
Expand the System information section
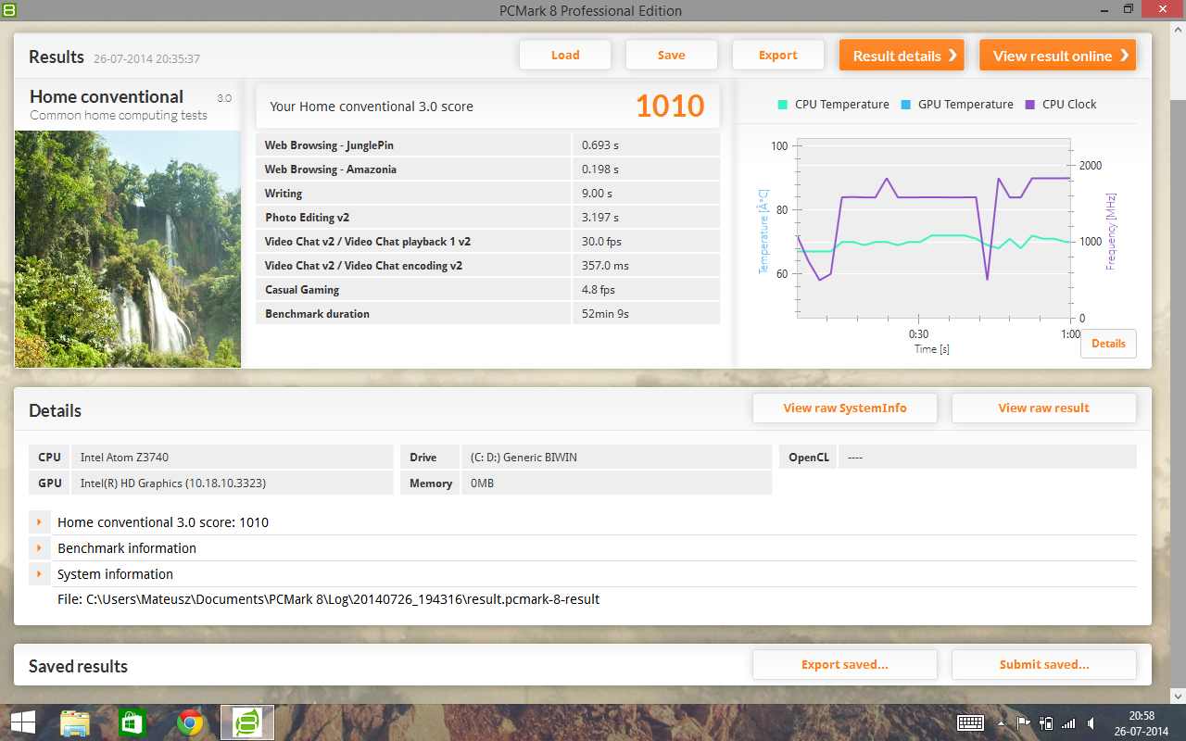39,574
